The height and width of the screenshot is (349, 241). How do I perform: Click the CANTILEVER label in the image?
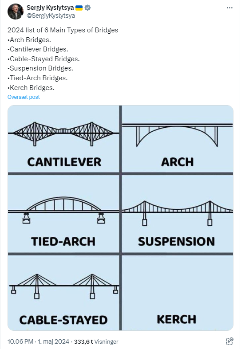point(64,162)
